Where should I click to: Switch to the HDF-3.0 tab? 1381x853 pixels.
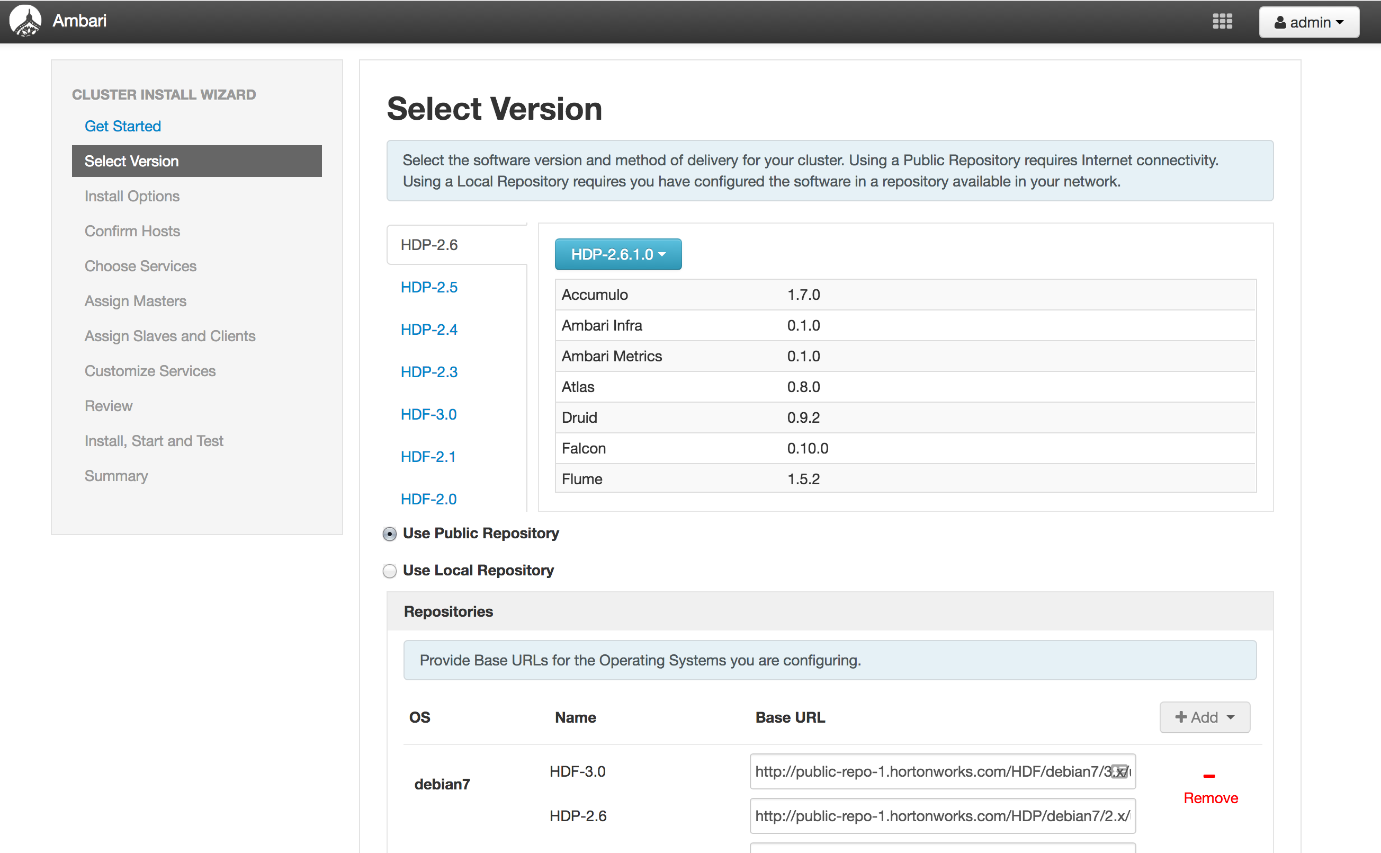click(428, 414)
